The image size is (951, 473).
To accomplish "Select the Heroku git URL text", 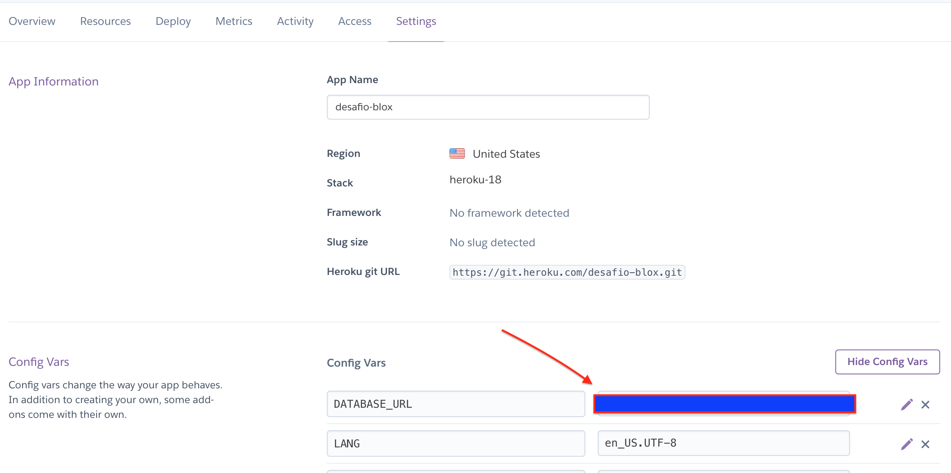I will pyautogui.click(x=567, y=272).
